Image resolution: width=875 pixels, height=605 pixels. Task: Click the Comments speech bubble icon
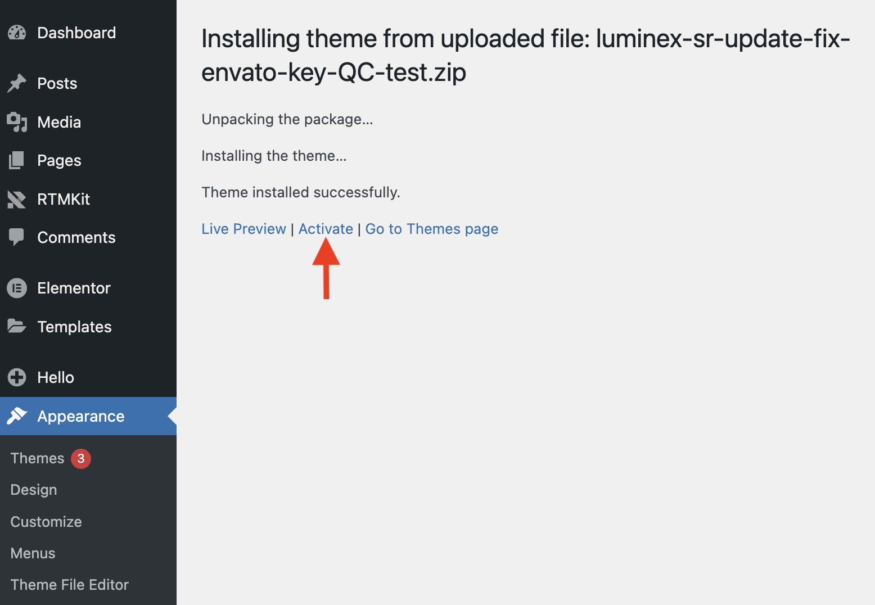point(17,237)
